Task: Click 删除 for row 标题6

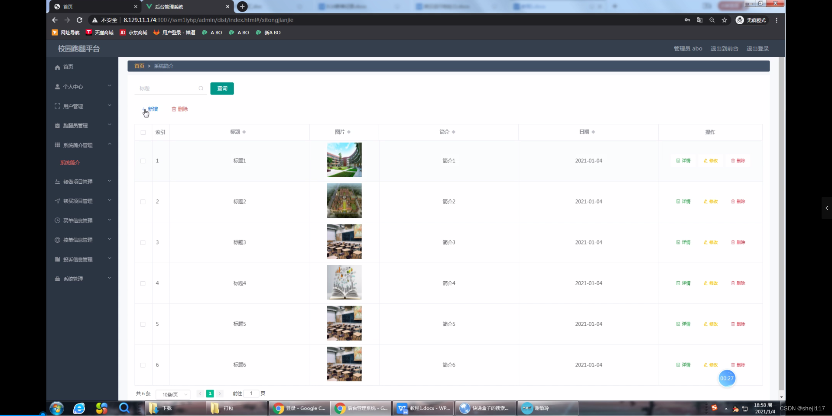Action: click(x=738, y=365)
